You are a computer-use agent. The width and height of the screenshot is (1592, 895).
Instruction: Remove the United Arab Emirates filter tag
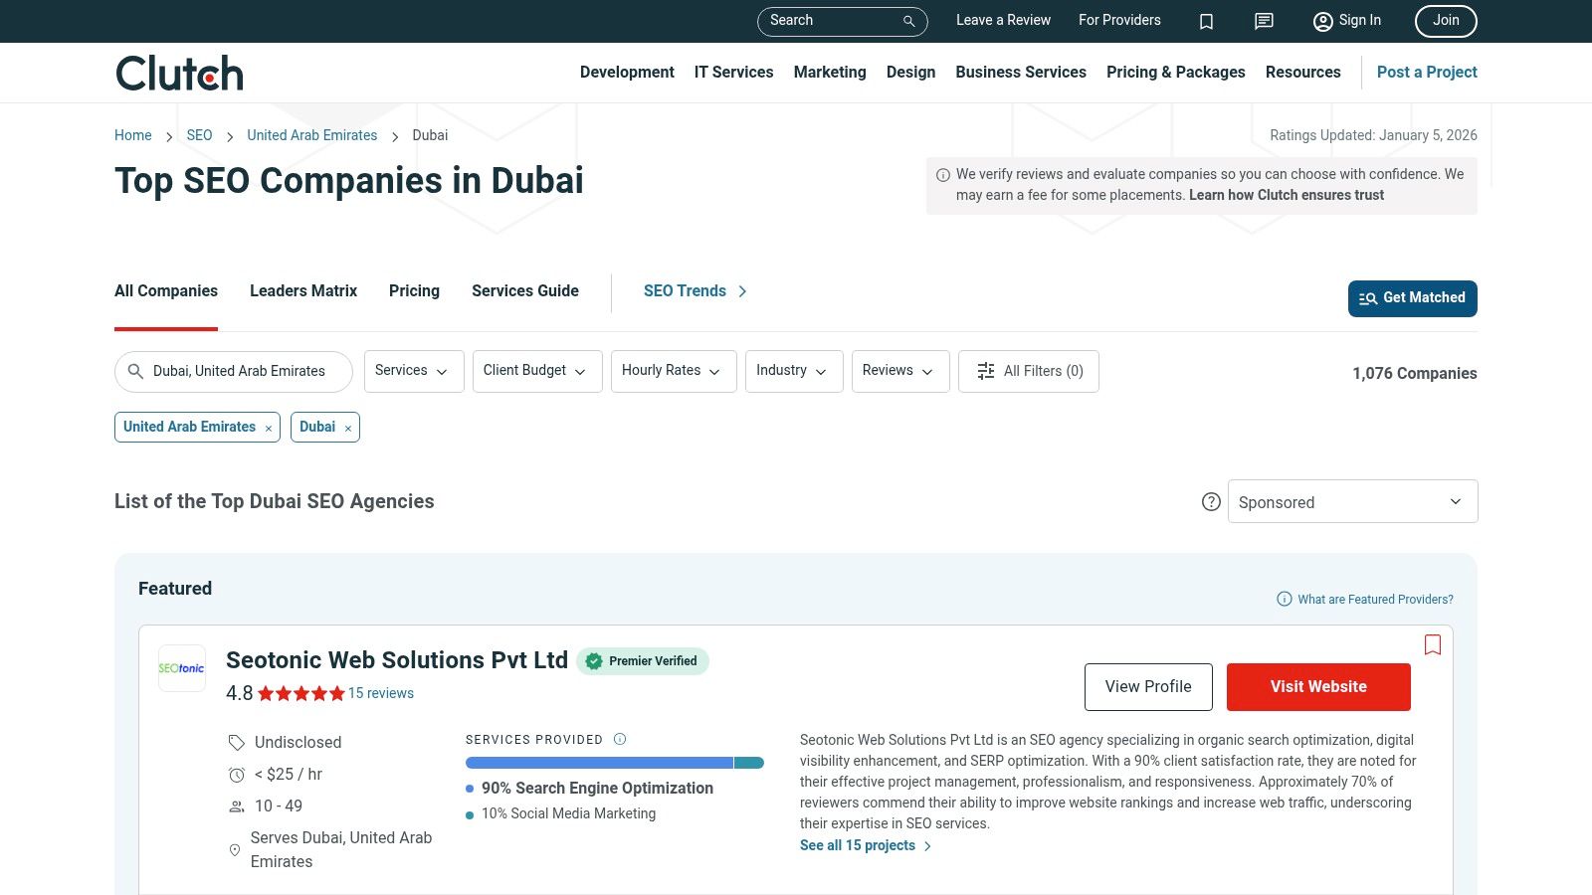[269, 429]
